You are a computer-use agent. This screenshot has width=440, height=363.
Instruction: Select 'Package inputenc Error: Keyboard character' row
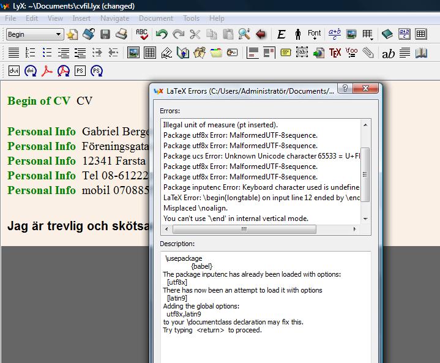261,187
